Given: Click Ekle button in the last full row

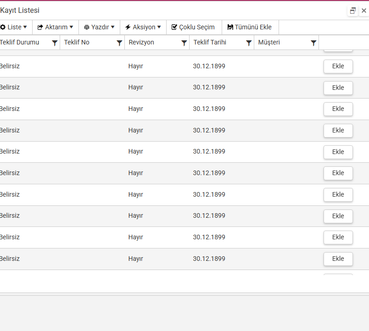Looking at the screenshot, I should [338, 259].
